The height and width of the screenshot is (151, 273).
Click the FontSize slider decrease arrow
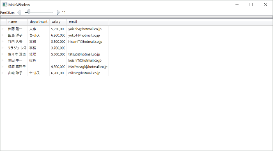[19, 13]
